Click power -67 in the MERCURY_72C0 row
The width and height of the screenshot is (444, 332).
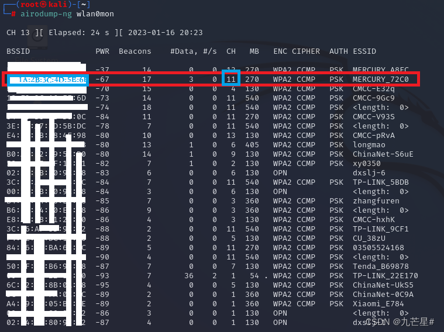(x=102, y=79)
